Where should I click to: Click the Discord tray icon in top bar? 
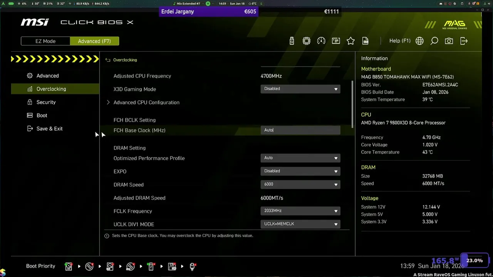coord(442,3)
